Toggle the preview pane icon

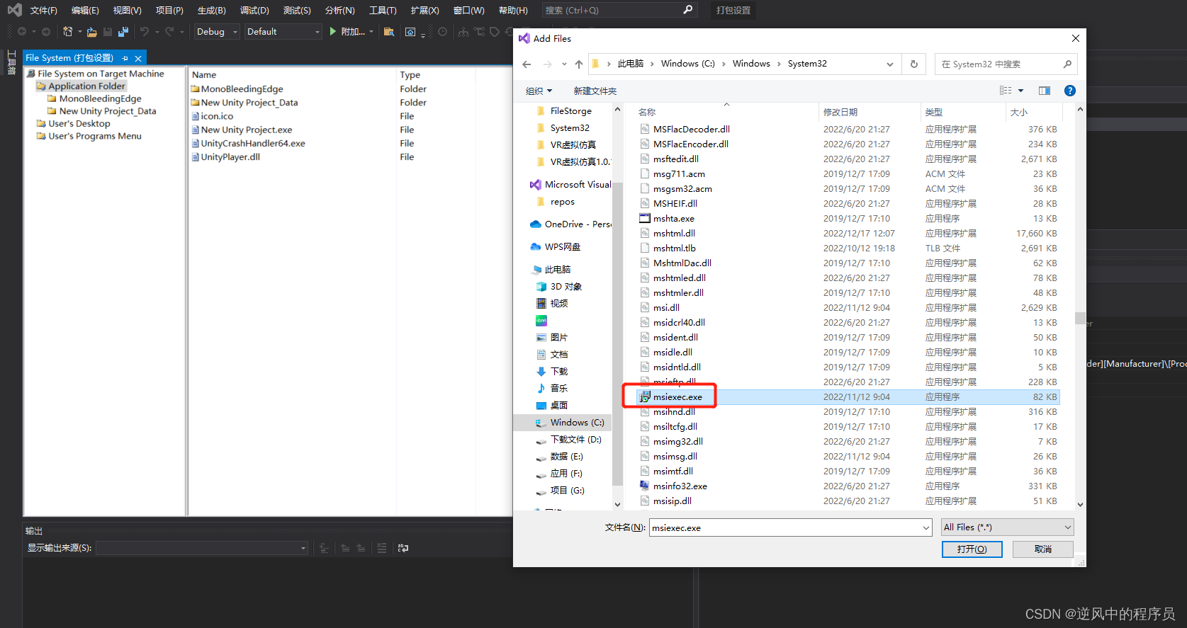pos(1045,91)
